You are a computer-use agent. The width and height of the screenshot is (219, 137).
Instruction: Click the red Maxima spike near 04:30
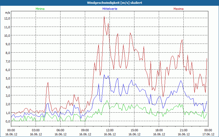click(48, 83)
